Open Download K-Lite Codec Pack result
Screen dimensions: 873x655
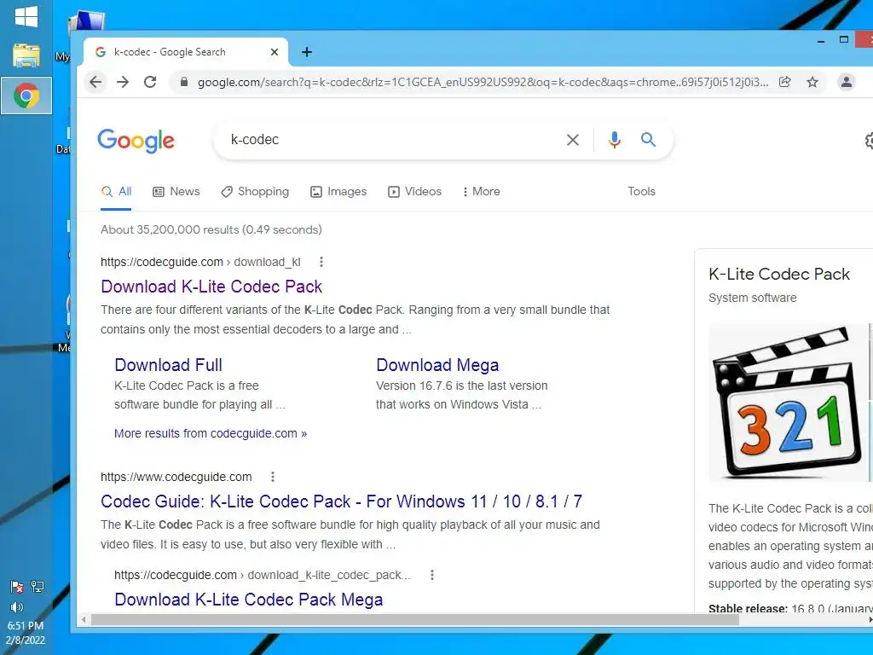(x=211, y=287)
